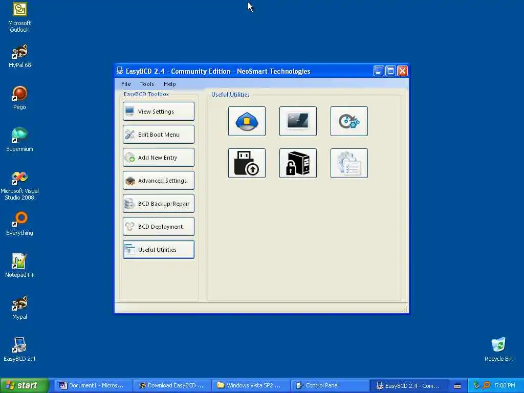The width and height of the screenshot is (524, 393).
Task: Click the orange magnifier tray icon
Action: pyautogui.click(x=486, y=385)
